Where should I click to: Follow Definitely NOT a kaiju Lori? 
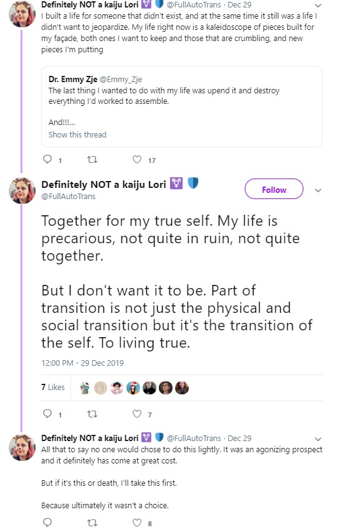pyautogui.click(x=274, y=190)
